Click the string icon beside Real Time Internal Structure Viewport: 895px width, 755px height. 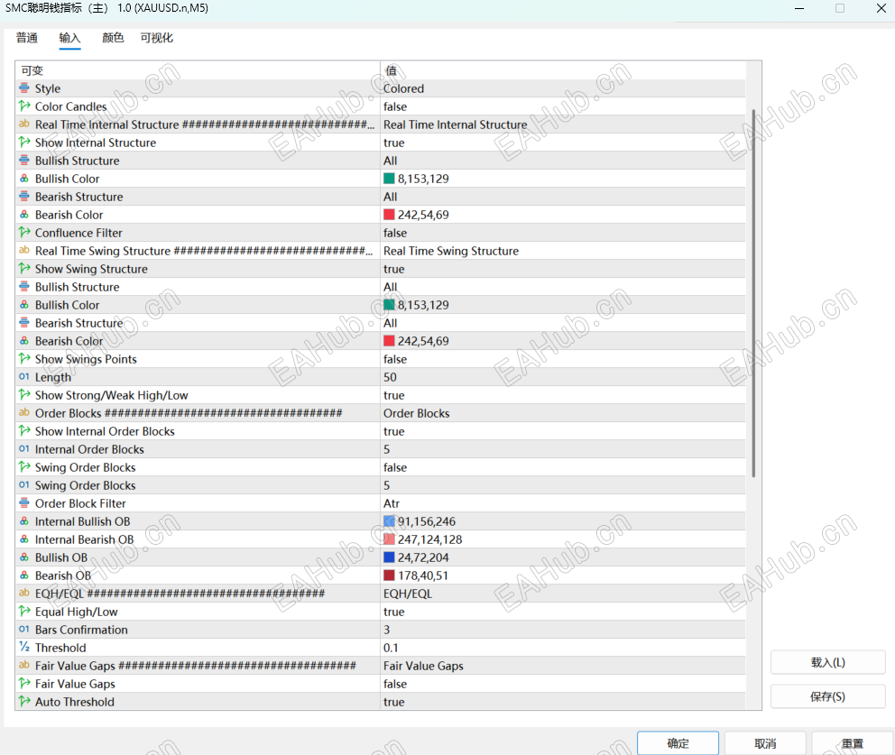[24, 124]
